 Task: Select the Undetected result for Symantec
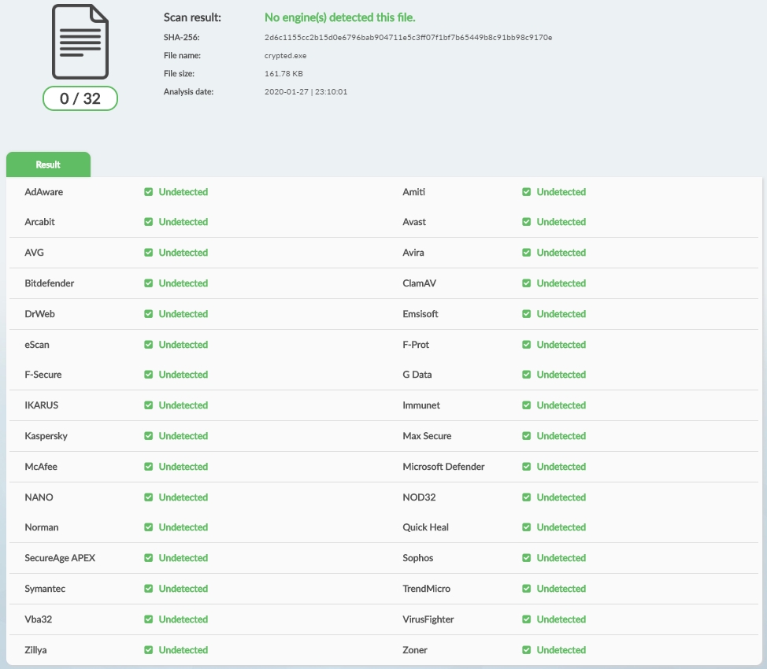183,589
